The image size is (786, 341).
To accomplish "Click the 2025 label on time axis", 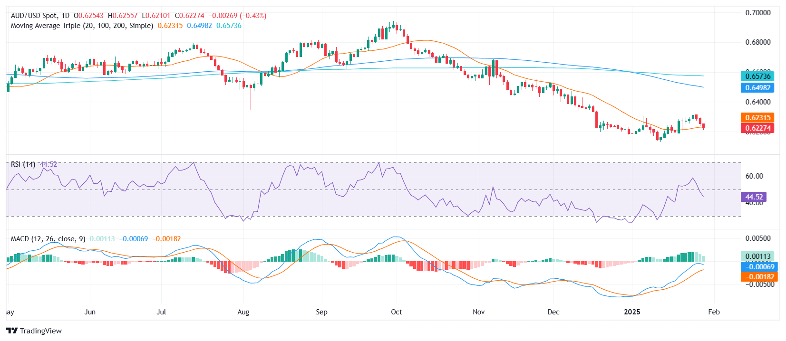I will pos(632,312).
